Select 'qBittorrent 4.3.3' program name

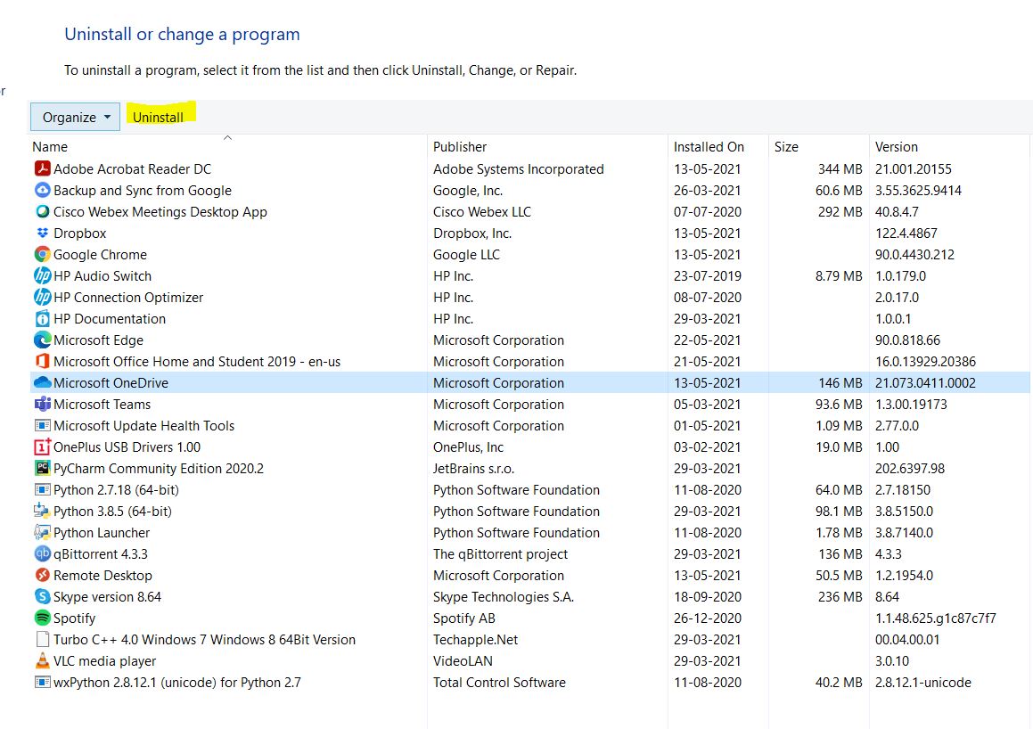[101, 553]
